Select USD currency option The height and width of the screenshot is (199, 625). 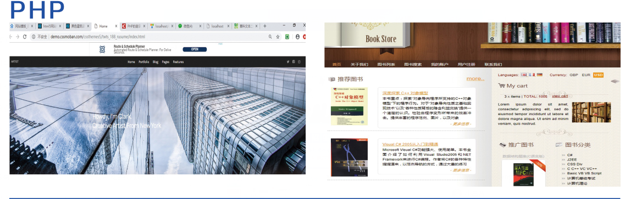pos(598,75)
